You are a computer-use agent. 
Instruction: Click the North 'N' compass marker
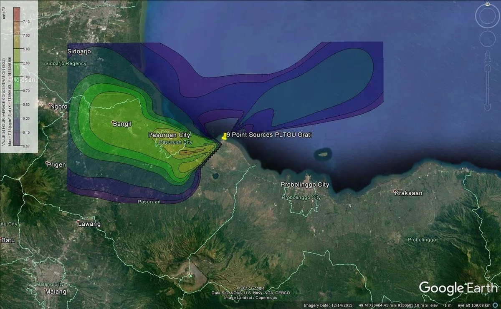coord(487,4)
